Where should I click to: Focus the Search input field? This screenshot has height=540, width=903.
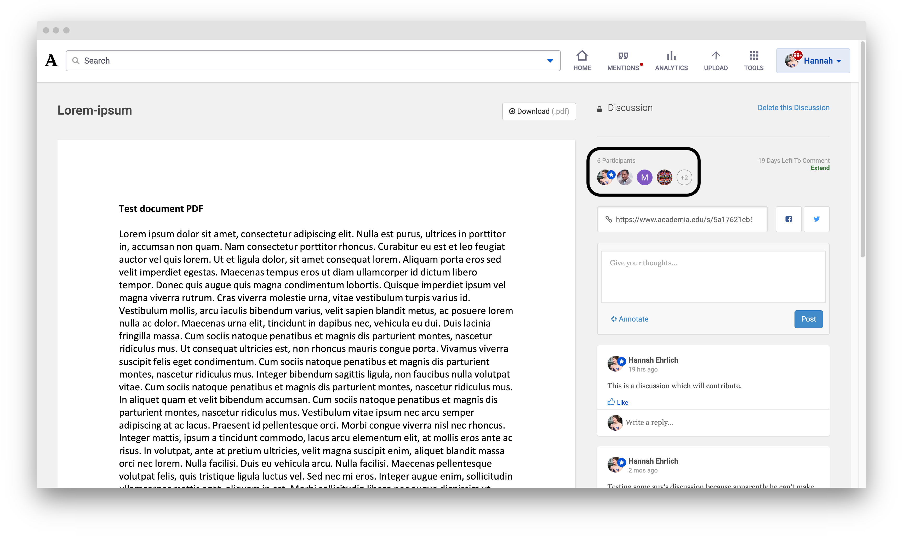click(313, 60)
